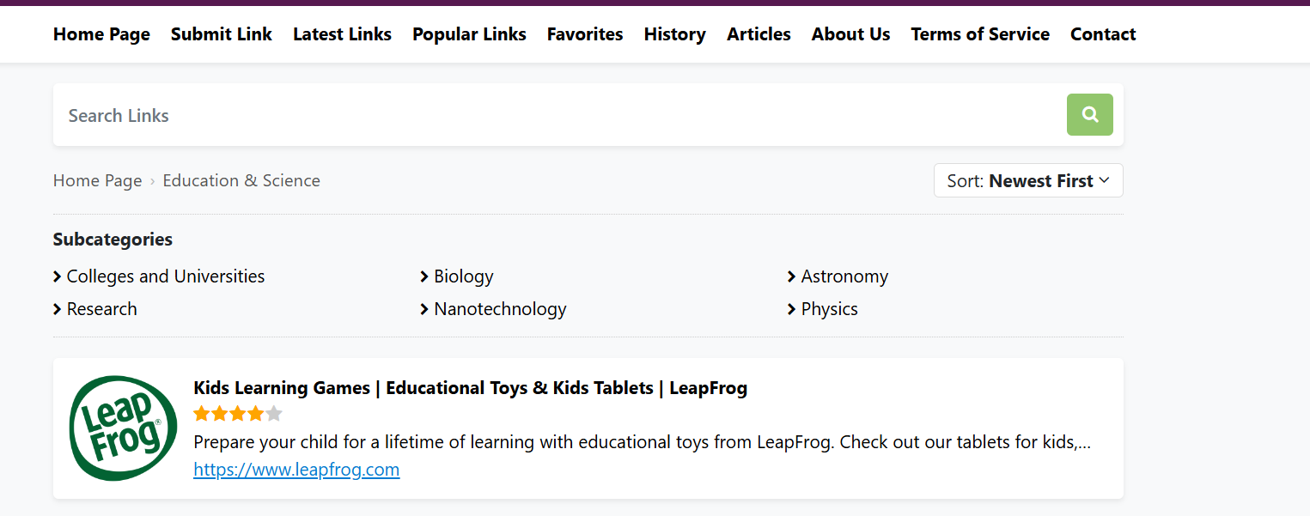
Task: Click the Home Page breadcrumb link
Action: click(x=97, y=181)
